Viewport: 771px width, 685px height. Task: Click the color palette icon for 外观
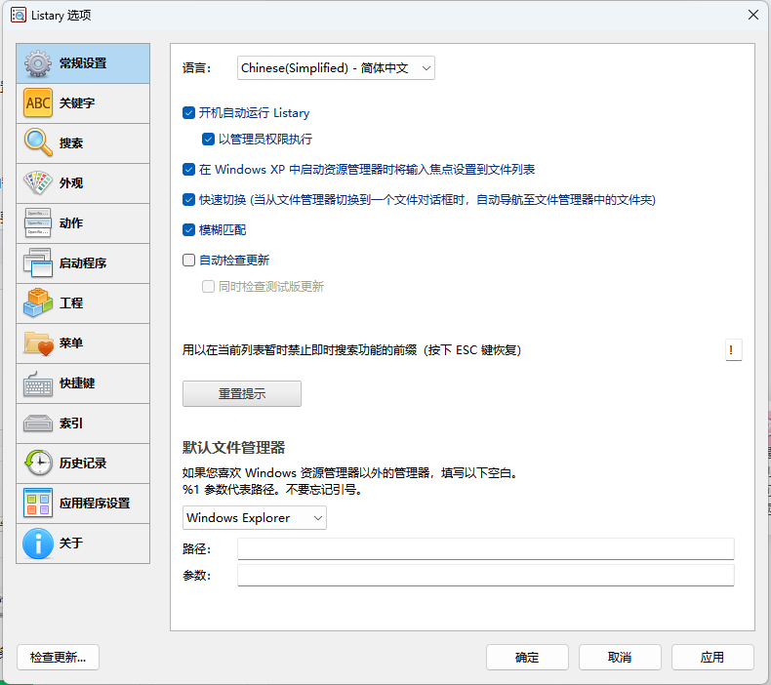[38, 182]
